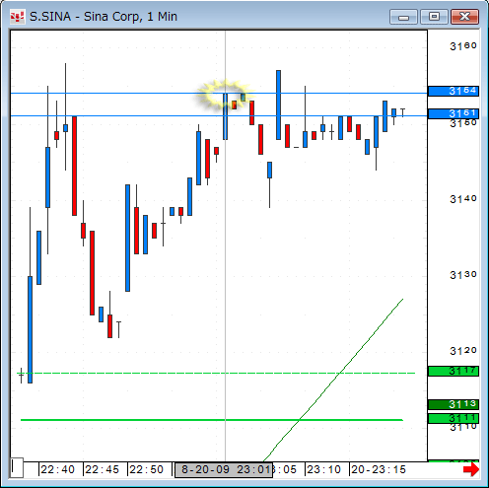The width and height of the screenshot is (489, 488).
Task: Select the 8-20-09 23:01 cursor time label
Action: coord(224,469)
